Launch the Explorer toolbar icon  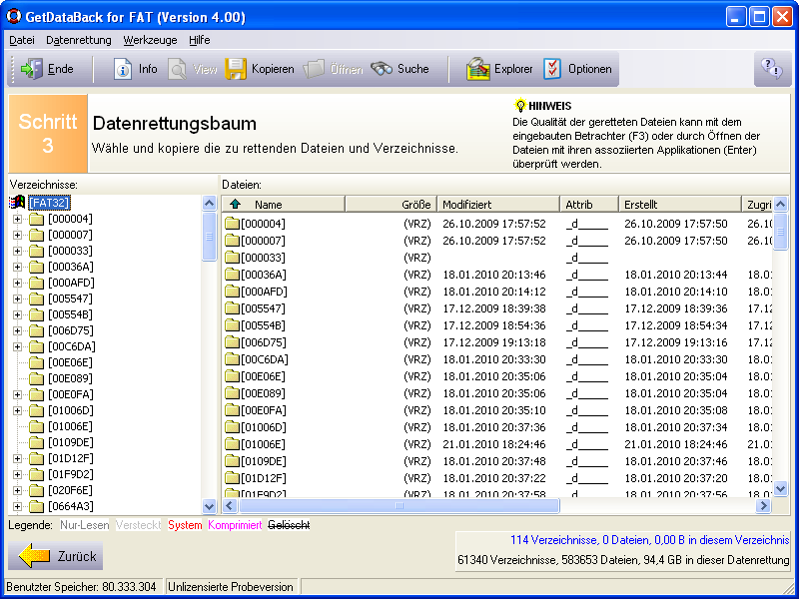478,69
